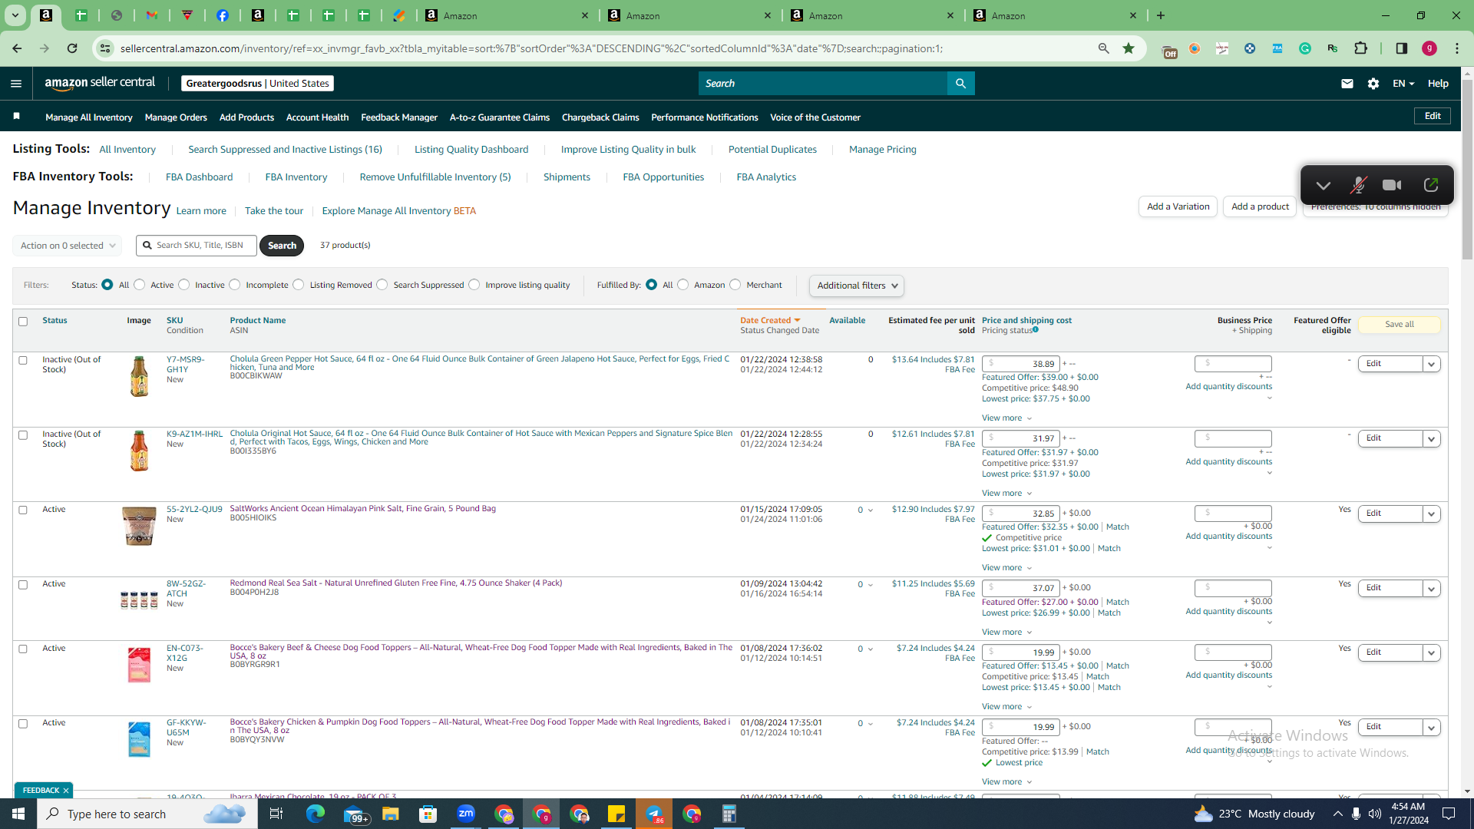Click the browser zoom magnifier icon in address bar
1474x829 pixels.
click(x=1104, y=48)
